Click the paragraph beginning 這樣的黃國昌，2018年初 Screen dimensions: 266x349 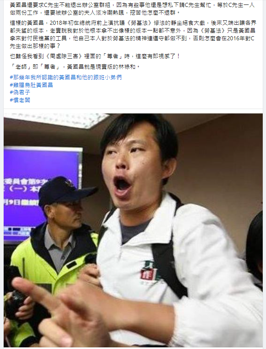[133, 35]
